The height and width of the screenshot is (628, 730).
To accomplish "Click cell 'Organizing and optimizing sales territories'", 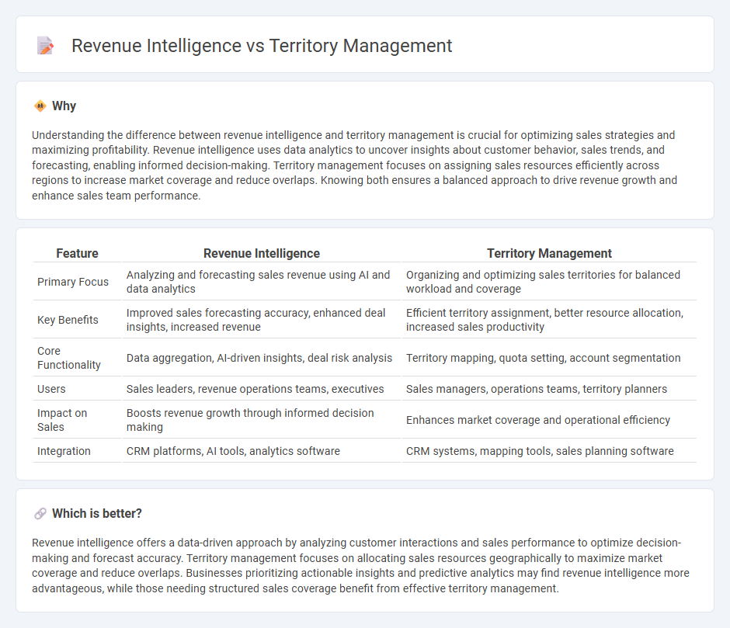I will click(549, 282).
